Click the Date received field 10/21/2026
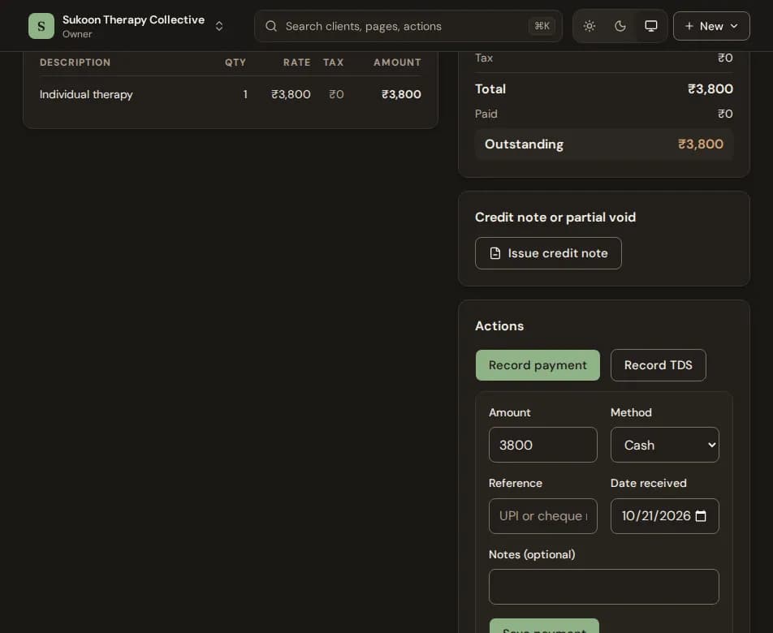 point(664,516)
